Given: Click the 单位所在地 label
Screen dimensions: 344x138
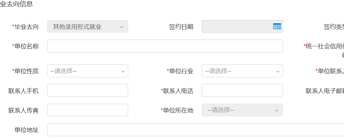Looking at the screenshot, I should 178,110.
